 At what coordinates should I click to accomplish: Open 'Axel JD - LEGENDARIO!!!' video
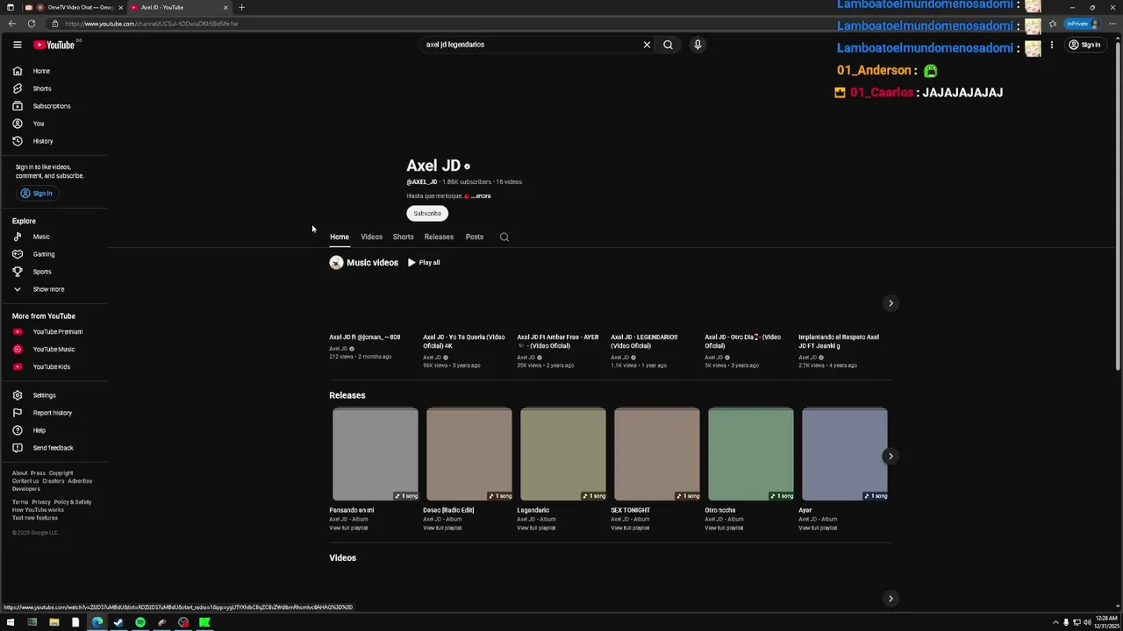[x=645, y=341]
